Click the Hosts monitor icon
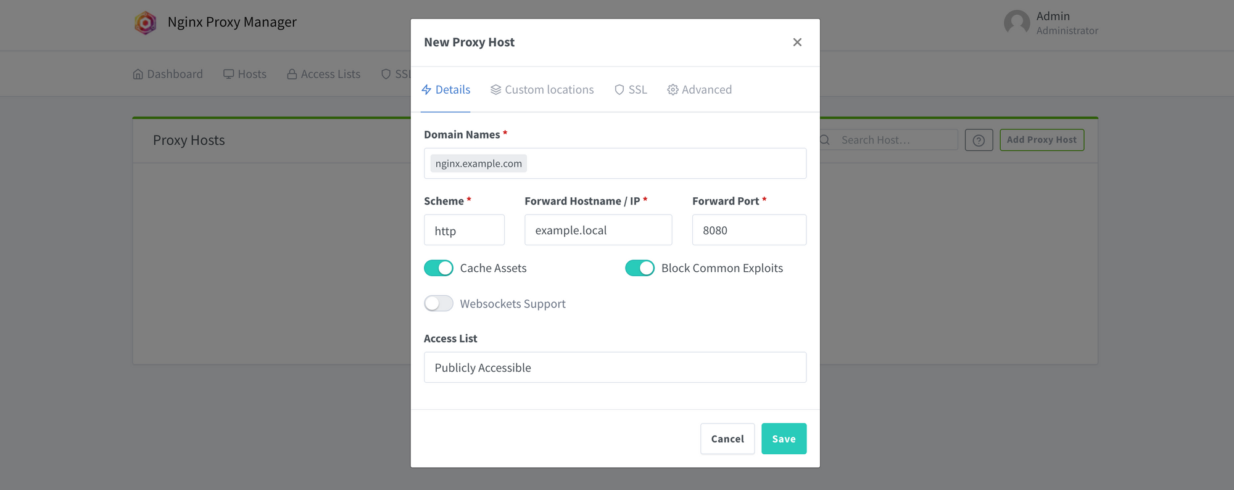Screen dimensions: 1234x490 click(x=228, y=73)
